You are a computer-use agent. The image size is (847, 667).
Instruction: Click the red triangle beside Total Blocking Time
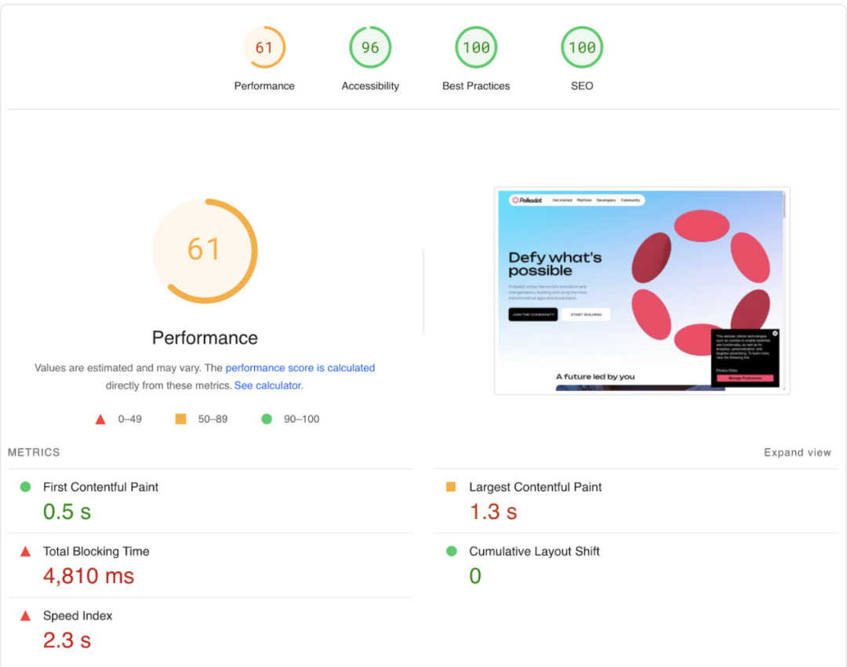coord(25,552)
